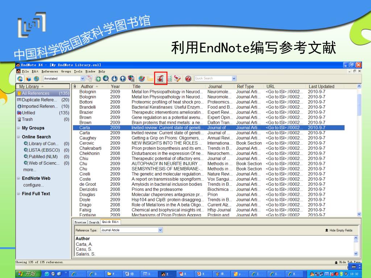Click the Insert Citation red-arrow icon

tap(161, 79)
